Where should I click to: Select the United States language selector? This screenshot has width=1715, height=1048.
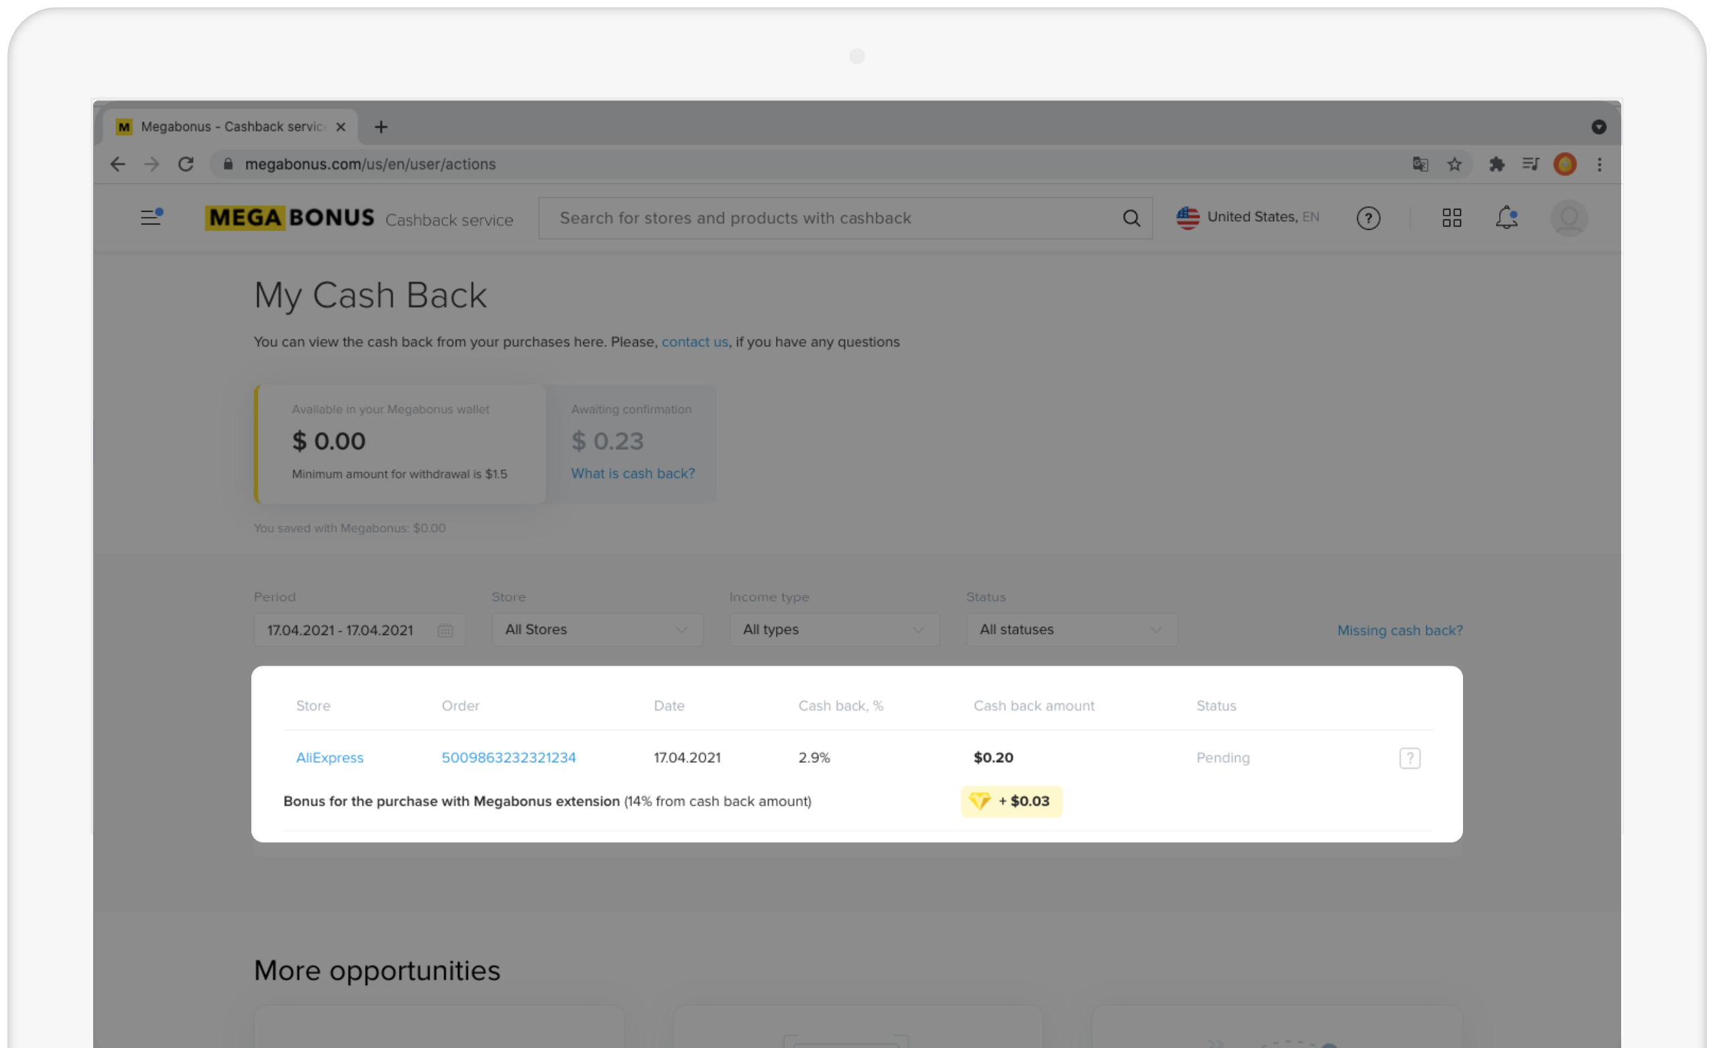pyautogui.click(x=1247, y=218)
